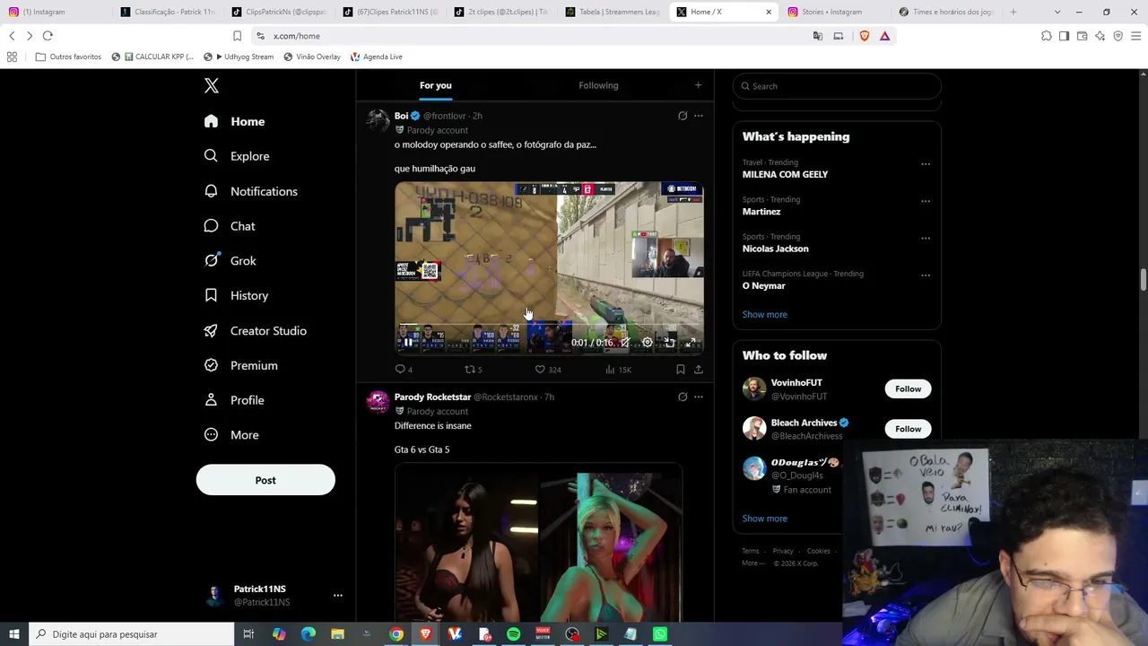Repost Boi's post

473,370
